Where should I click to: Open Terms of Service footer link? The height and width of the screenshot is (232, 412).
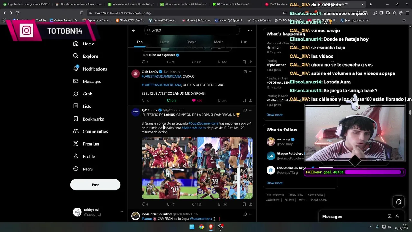coord(275,195)
